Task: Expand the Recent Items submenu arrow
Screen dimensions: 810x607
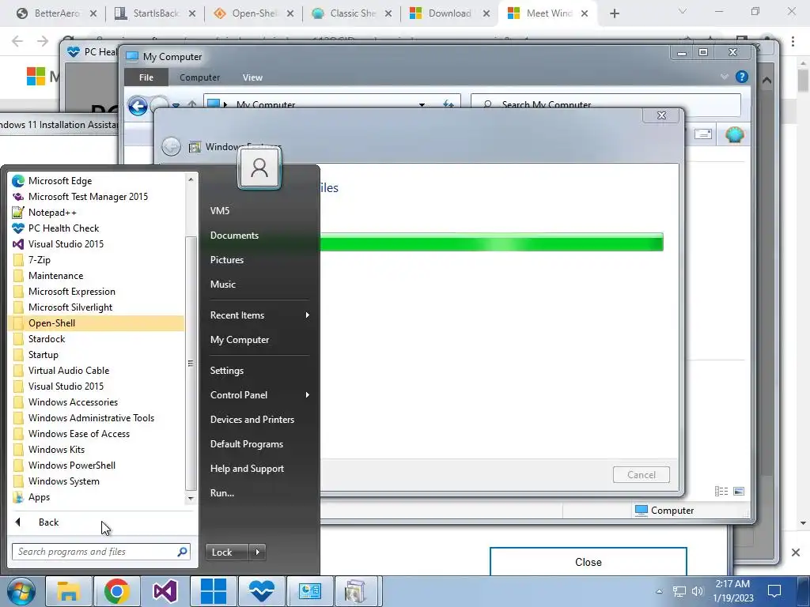Action: tap(308, 315)
